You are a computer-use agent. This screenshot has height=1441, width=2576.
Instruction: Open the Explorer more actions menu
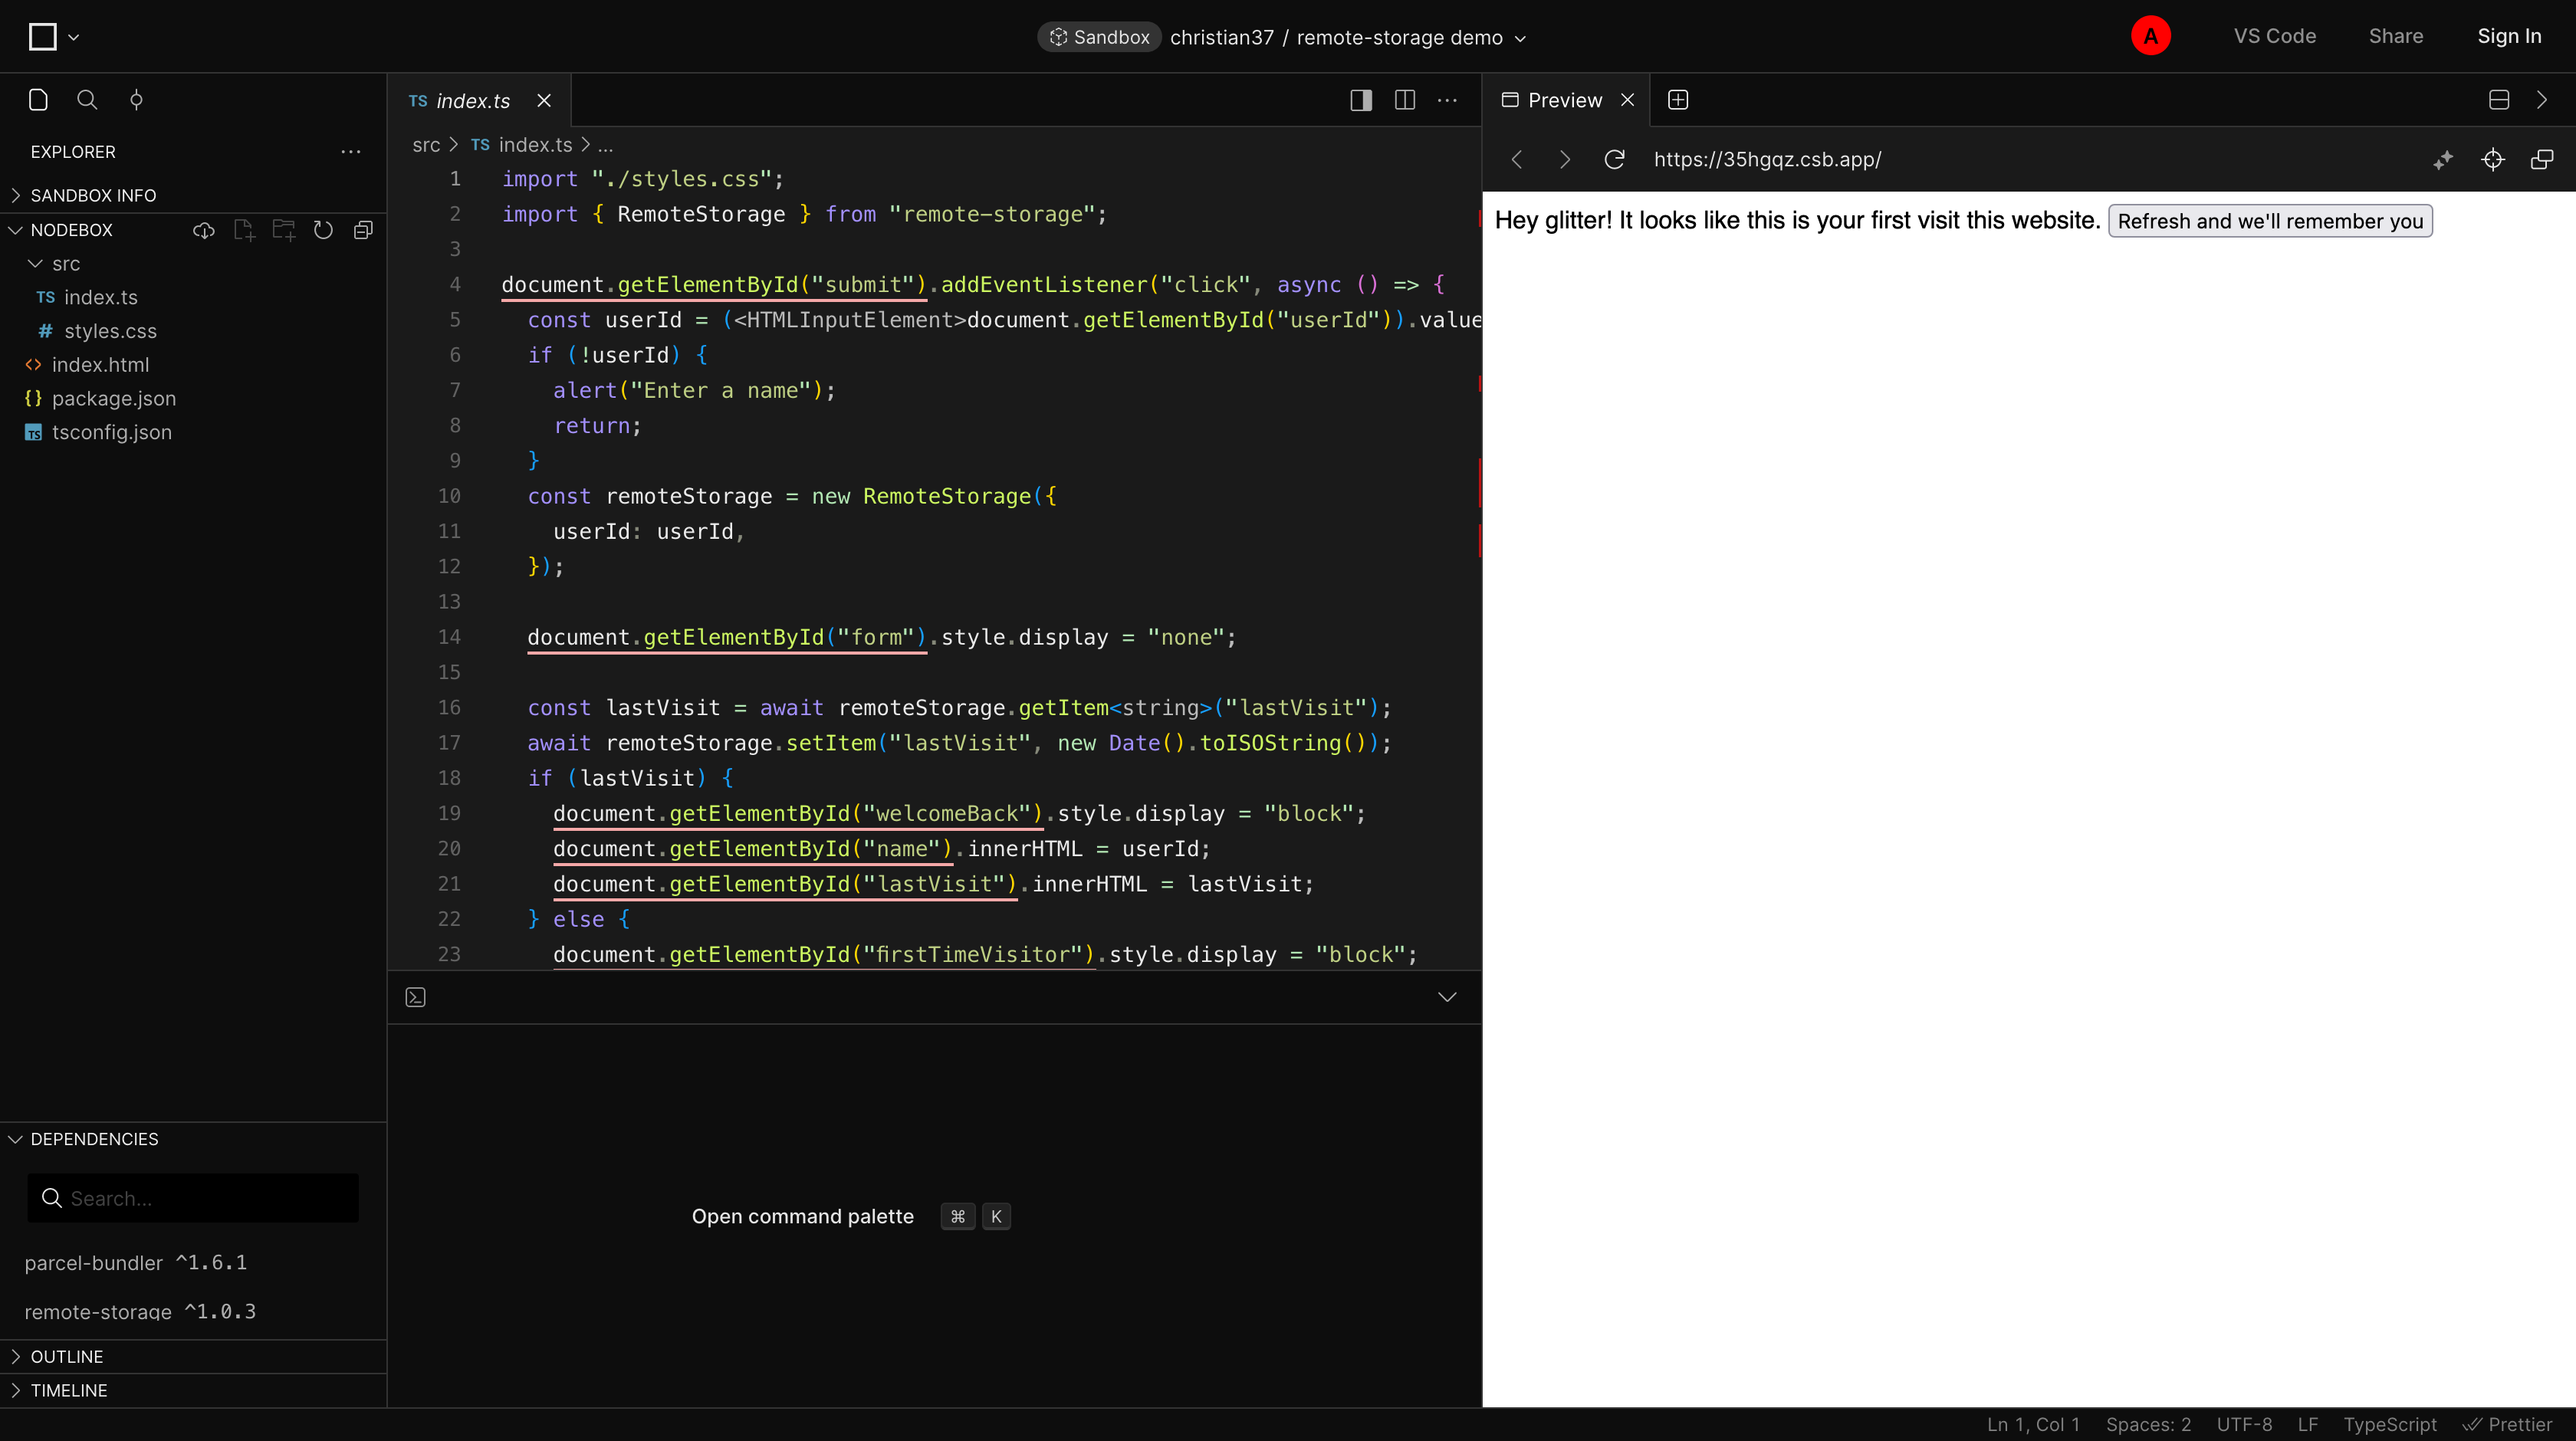(351, 152)
